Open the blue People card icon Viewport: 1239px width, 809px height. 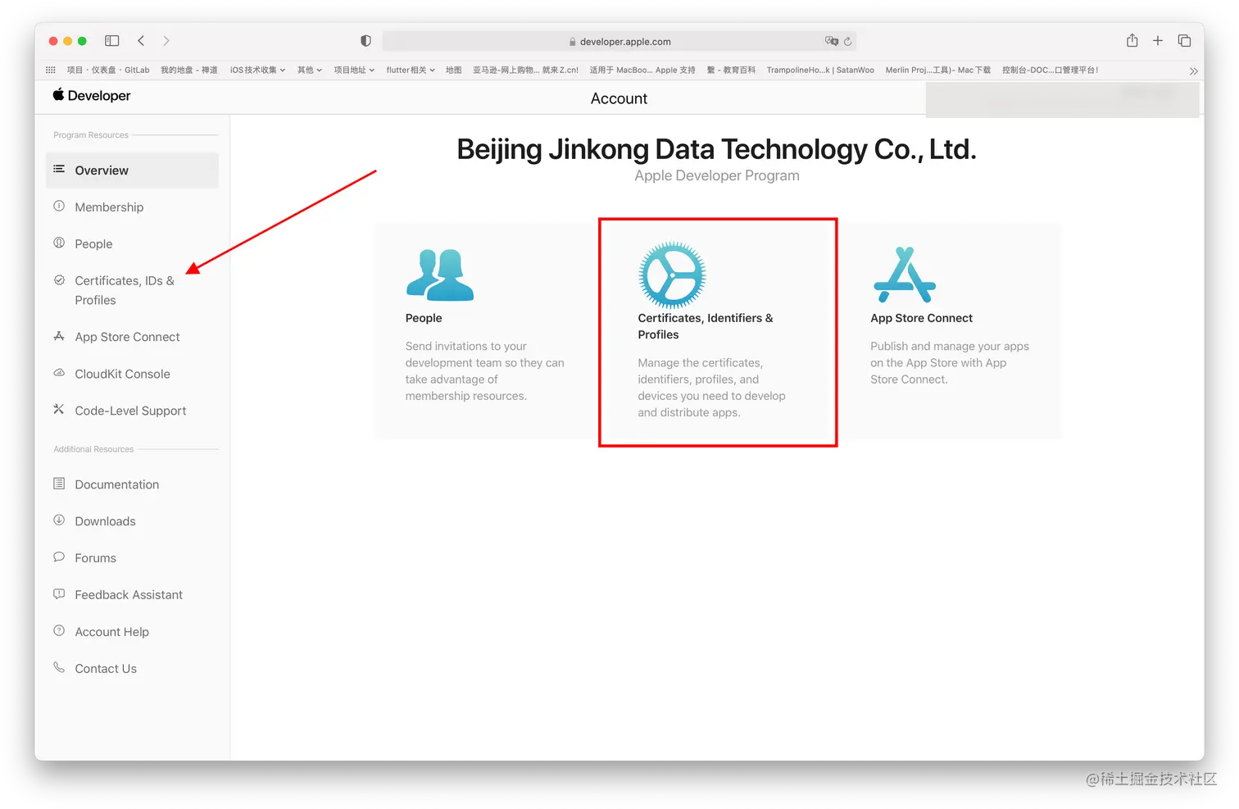pos(440,275)
